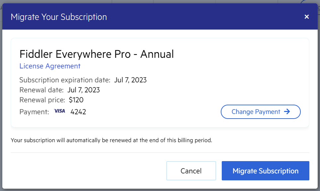This screenshot has width=320, height=191.
Task: Select the Renewal price value $120
Action: 76,100
